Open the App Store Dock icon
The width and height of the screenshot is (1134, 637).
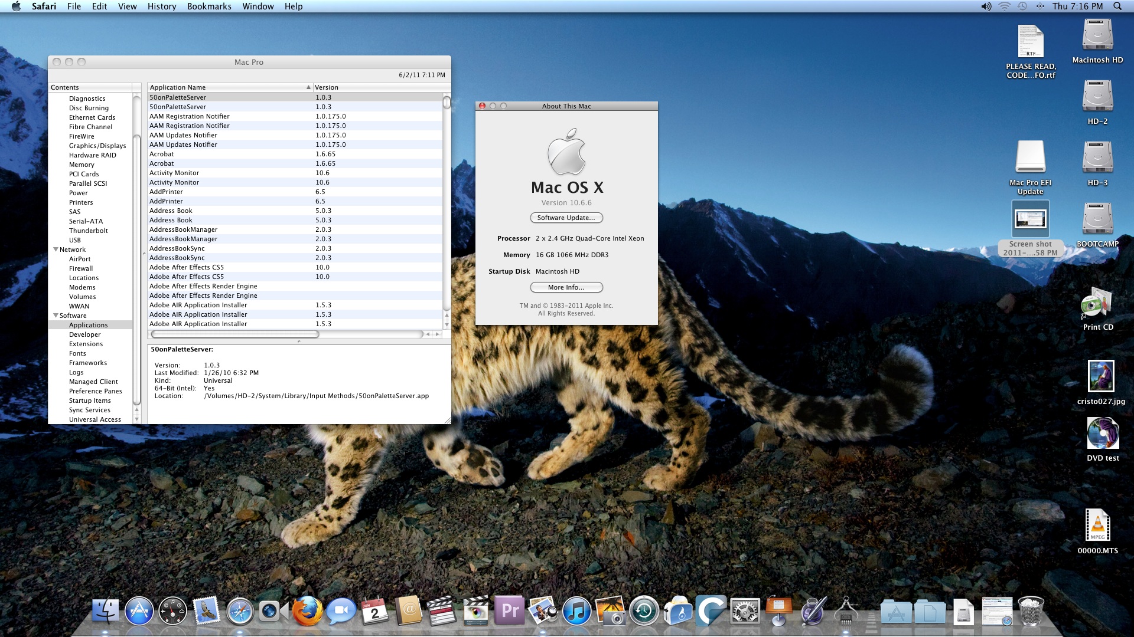tap(139, 612)
